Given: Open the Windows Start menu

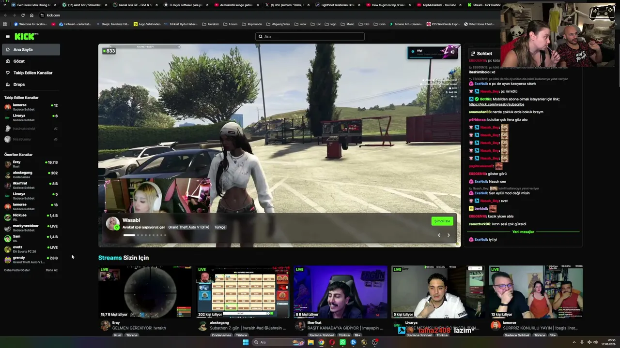Looking at the screenshot, I should point(246,342).
